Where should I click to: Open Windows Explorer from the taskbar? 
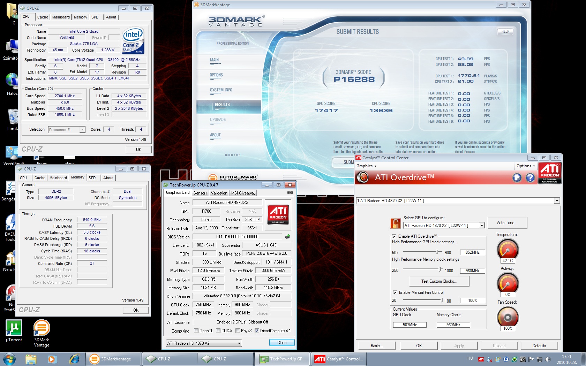point(31,359)
